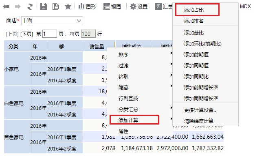Screen dimensions: 255x159
Task: Open the 图形 chart toolbar button
Action: [87, 6]
